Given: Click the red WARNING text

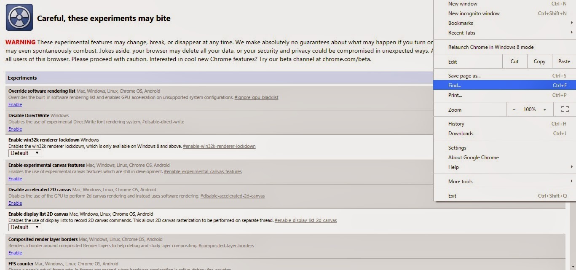Looking at the screenshot, I should point(20,42).
